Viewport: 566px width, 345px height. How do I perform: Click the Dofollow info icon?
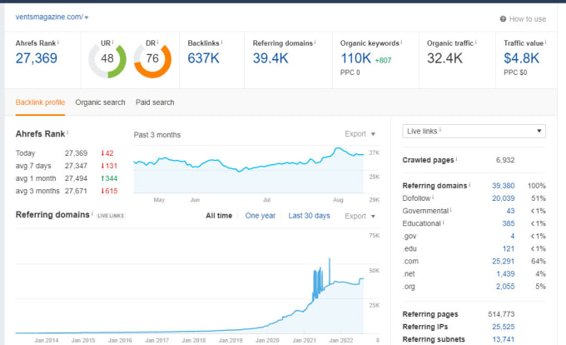[433, 197]
